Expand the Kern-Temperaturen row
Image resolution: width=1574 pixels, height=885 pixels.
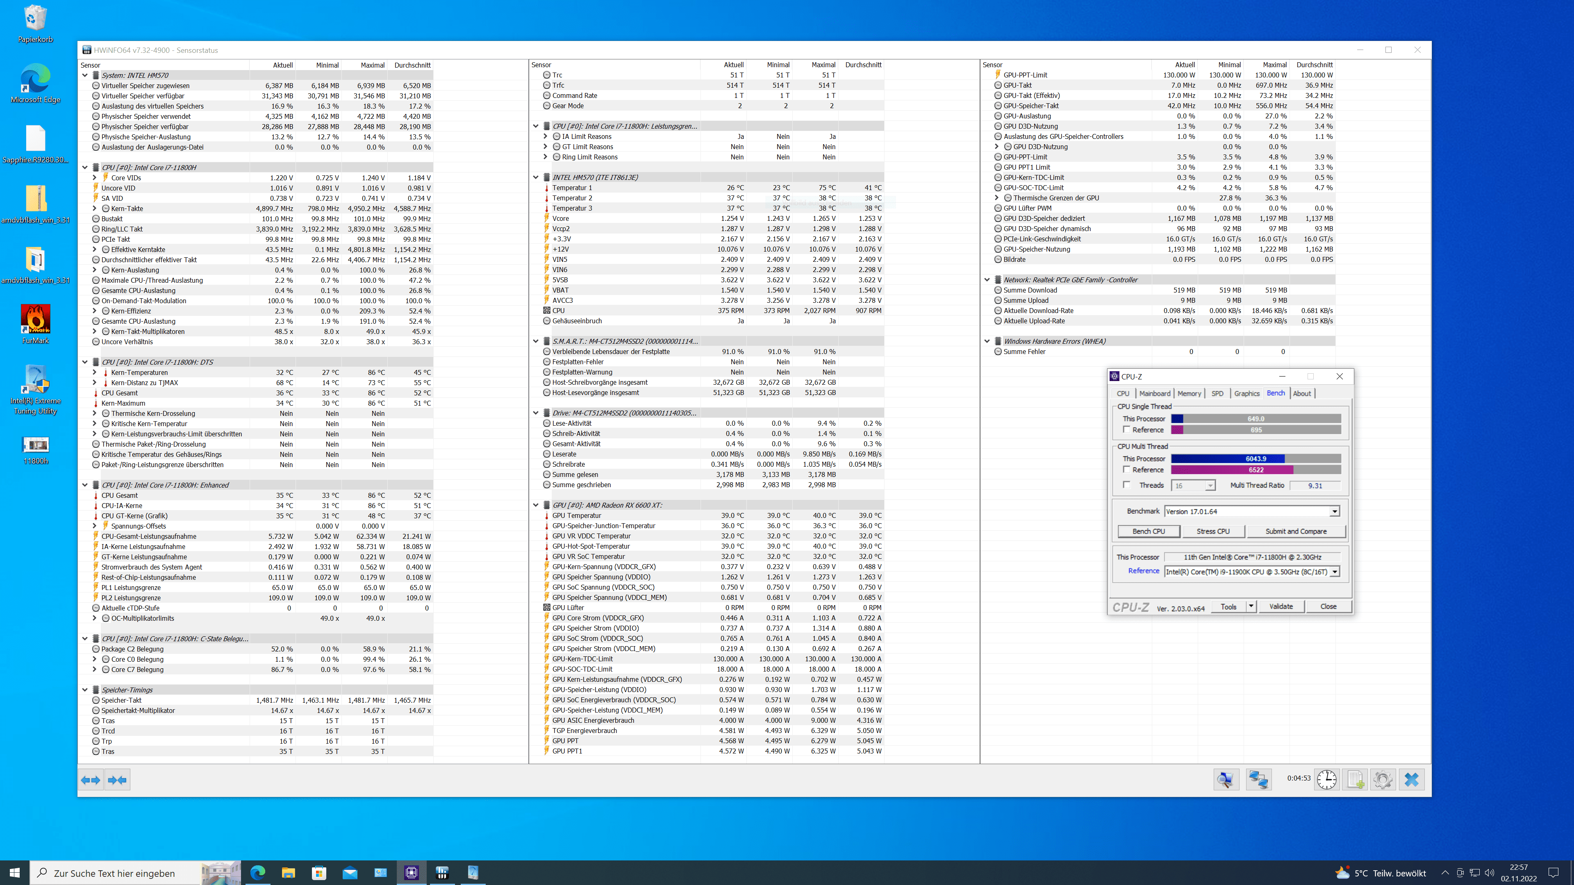point(95,372)
